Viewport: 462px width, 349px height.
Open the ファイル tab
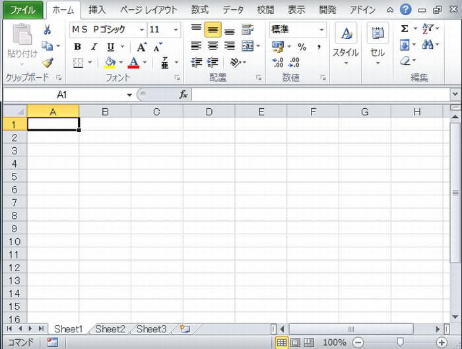23,10
